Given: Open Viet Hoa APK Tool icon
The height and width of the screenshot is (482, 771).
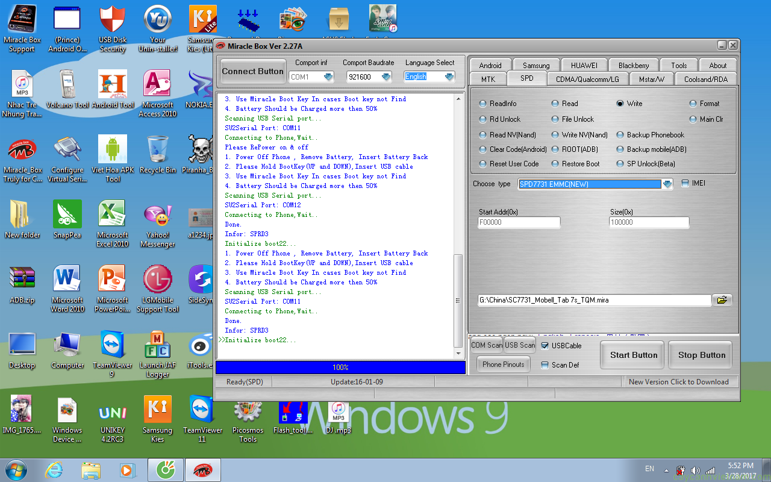Looking at the screenshot, I should 113,158.
